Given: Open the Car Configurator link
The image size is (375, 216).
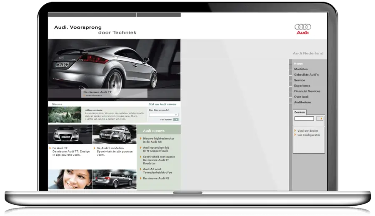Looking at the screenshot, I should point(308,135).
